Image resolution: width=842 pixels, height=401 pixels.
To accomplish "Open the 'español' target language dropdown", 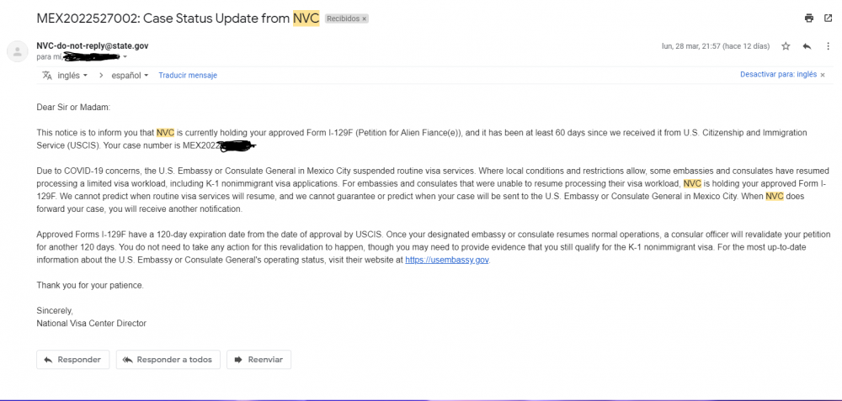I will click(130, 76).
